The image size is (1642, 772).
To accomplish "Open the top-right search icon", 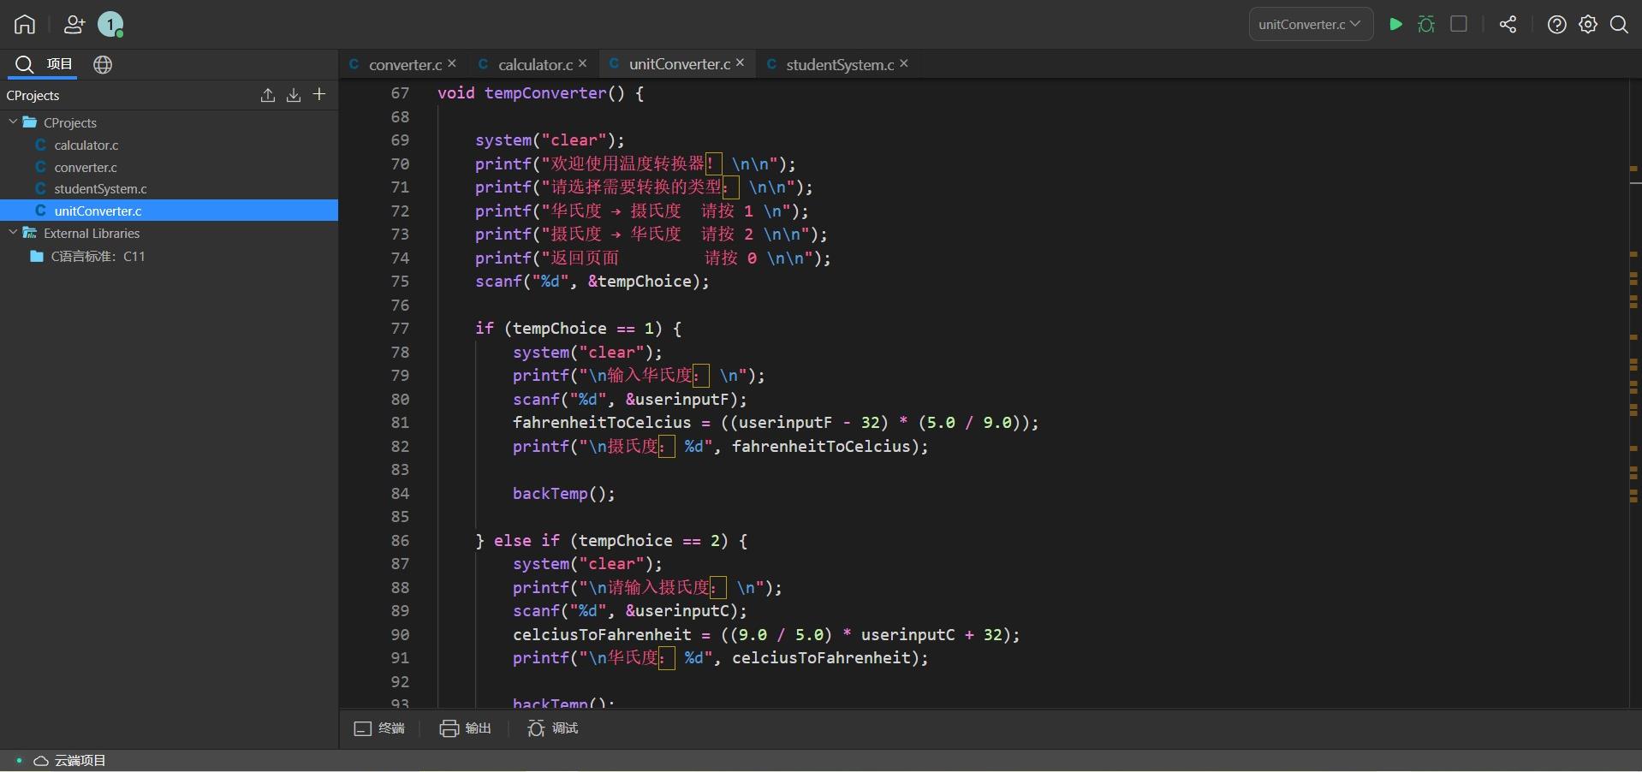I will tap(1619, 24).
